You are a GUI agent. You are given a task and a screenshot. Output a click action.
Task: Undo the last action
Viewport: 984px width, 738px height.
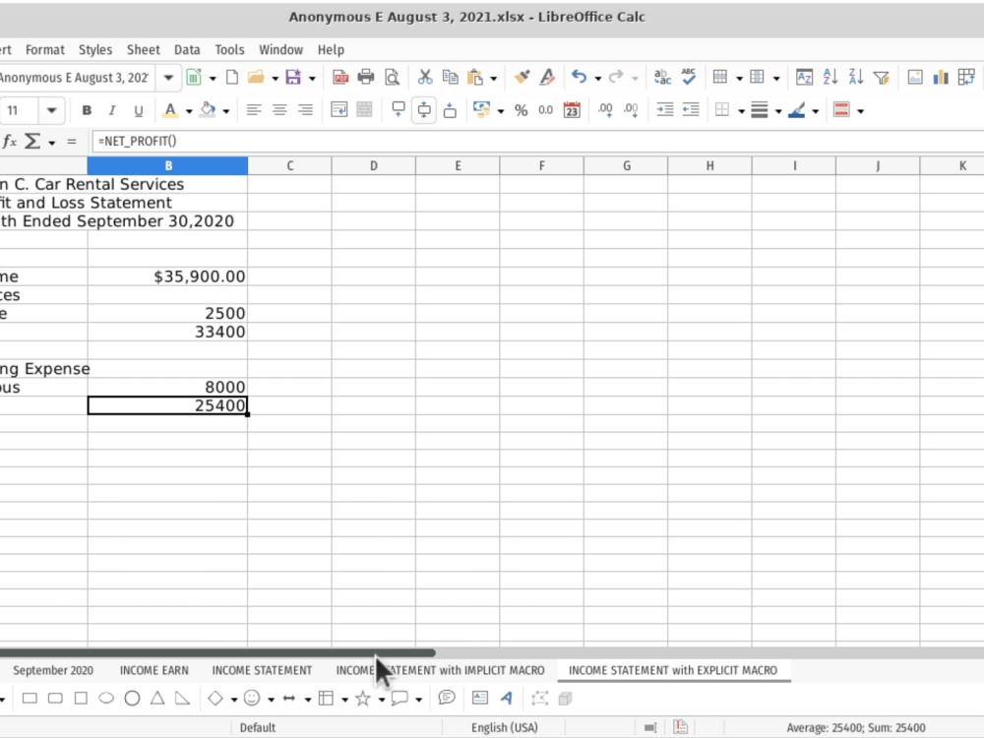pyautogui.click(x=580, y=78)
